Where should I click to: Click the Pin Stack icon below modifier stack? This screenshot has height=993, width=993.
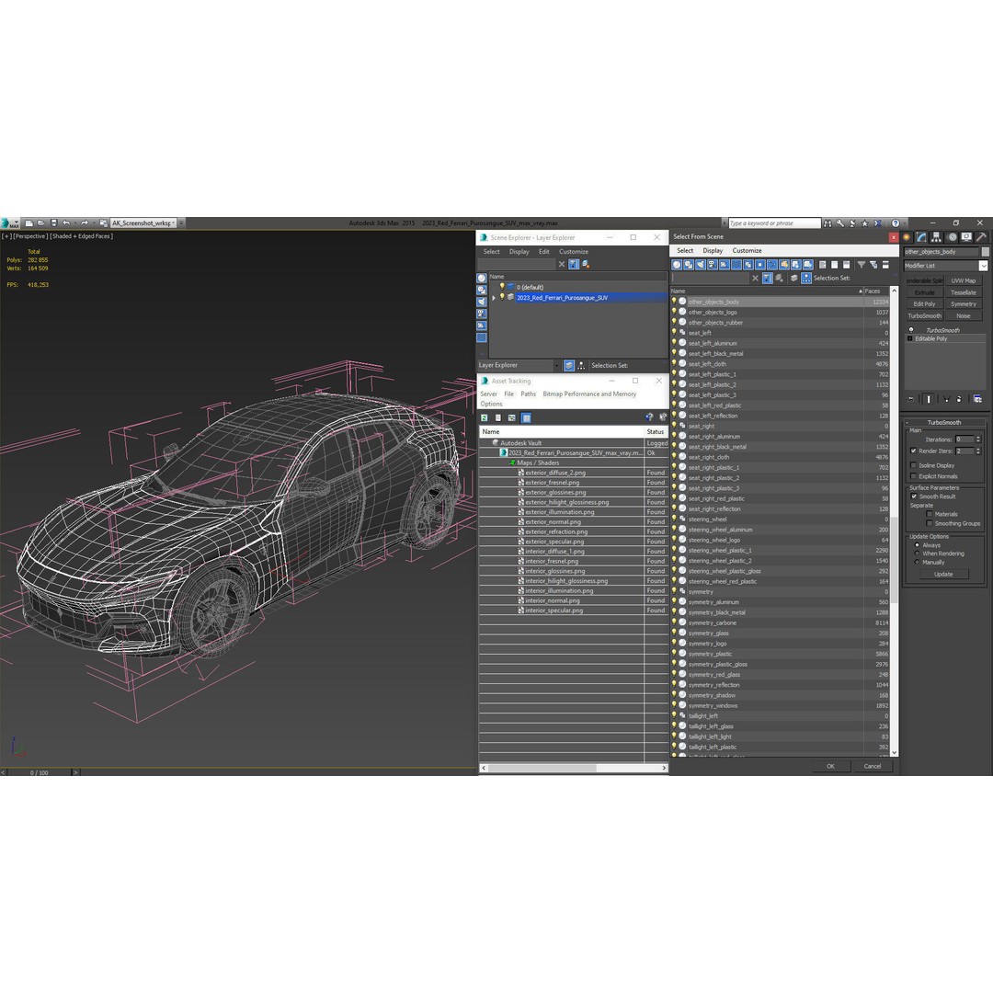pos(910,399)
